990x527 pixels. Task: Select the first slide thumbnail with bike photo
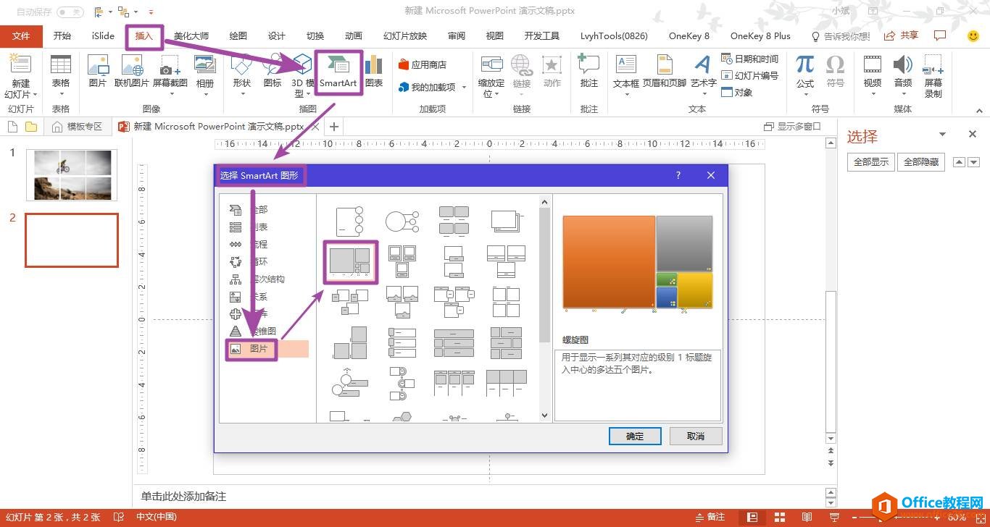point(71,174)
